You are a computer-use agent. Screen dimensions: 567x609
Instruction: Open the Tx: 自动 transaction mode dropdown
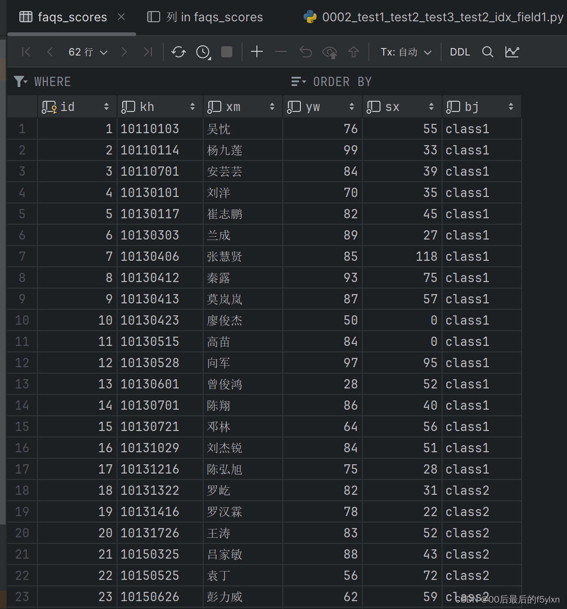coord(405,52)
